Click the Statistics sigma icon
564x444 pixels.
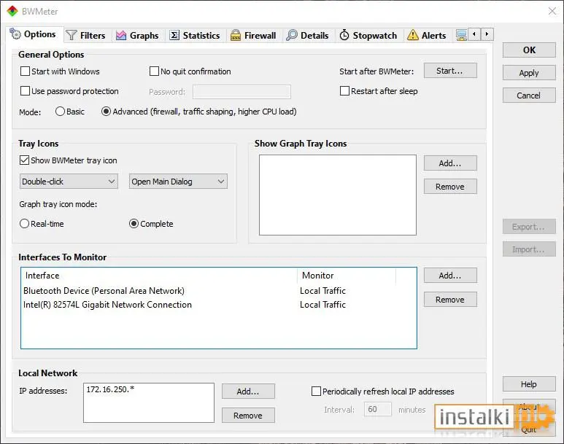pos(174,35)
